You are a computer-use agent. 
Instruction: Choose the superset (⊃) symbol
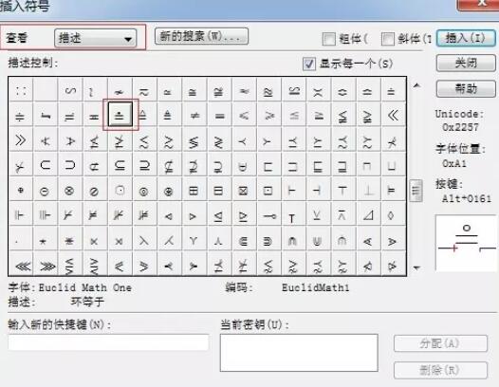click(70, 165)
